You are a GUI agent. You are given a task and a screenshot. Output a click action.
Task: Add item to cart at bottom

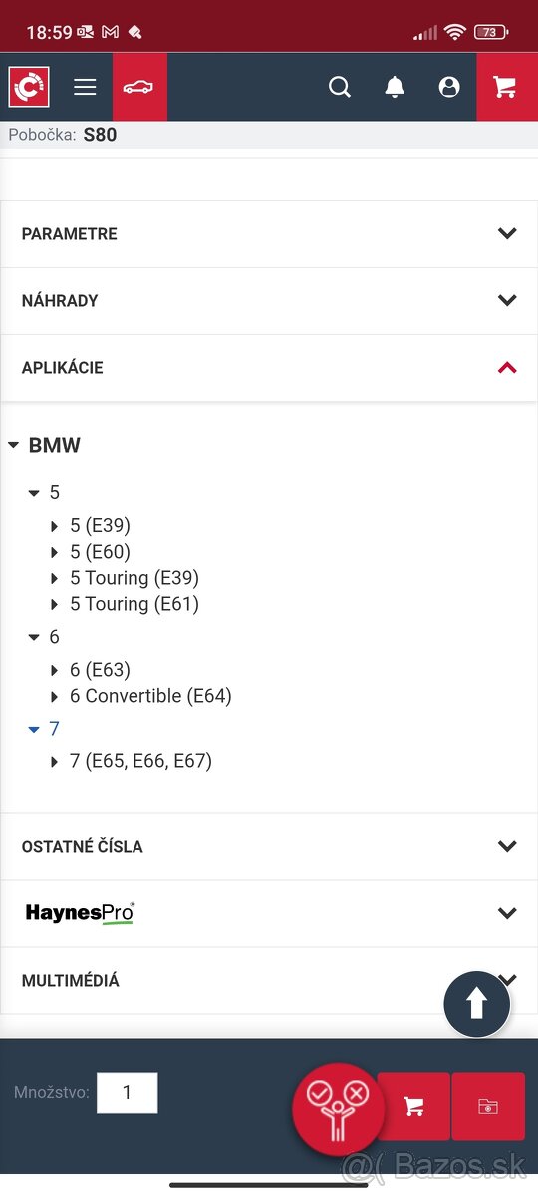pos(413,1106)
